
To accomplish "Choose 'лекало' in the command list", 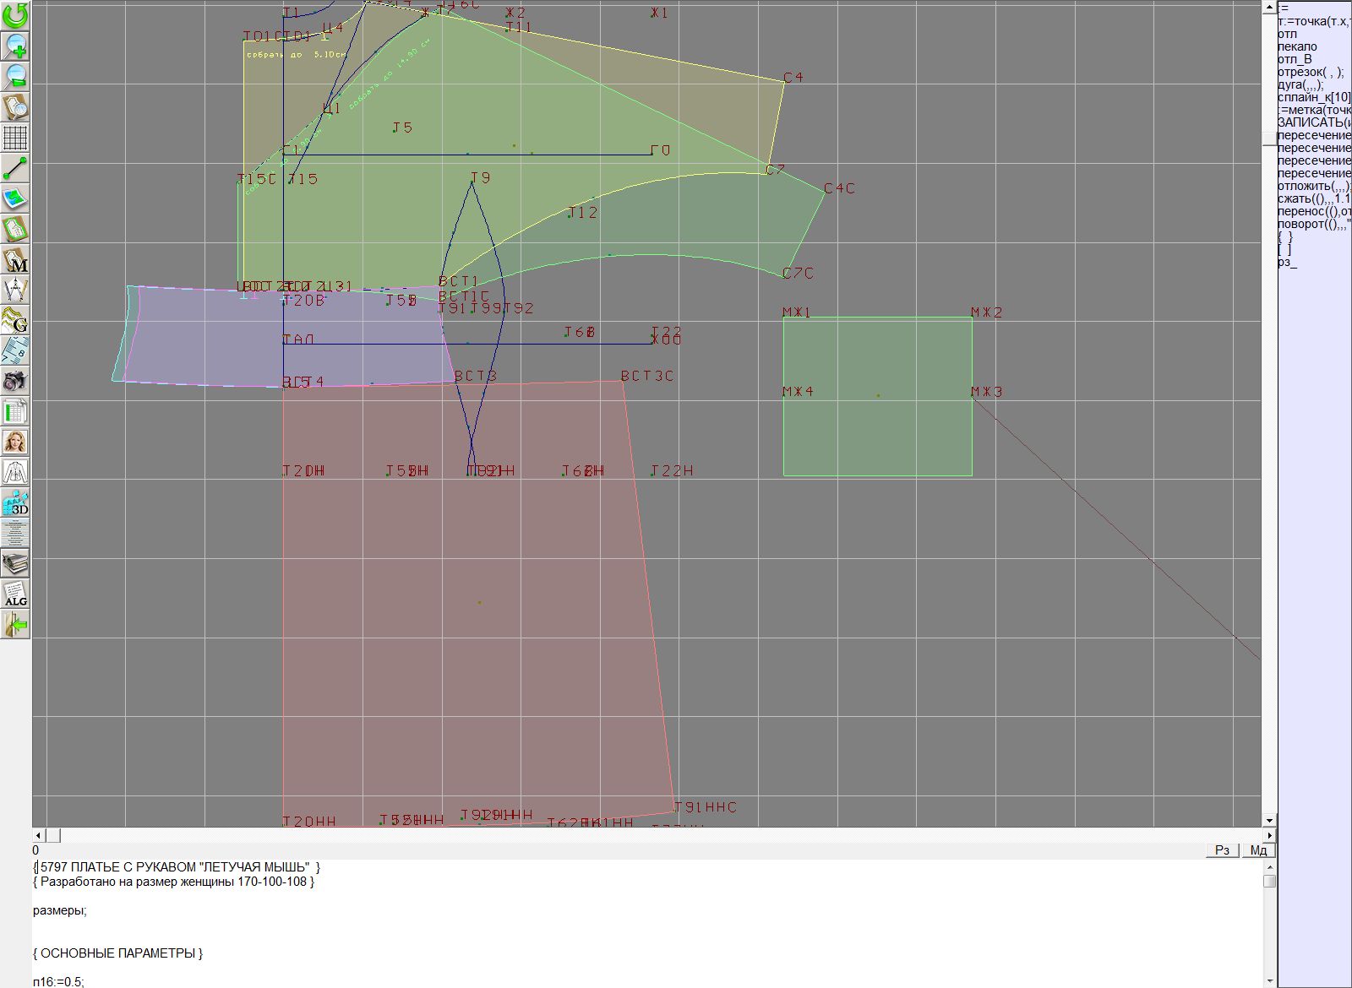I will [x=1297, y=46].
